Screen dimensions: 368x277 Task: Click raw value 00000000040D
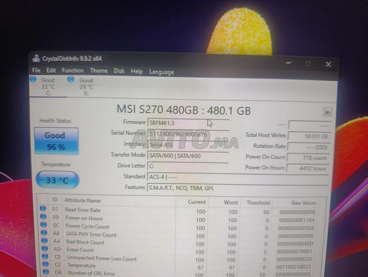pyautogui.click(x=295, y=244)
